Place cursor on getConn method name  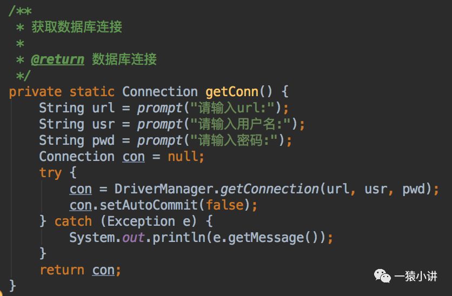[x=232, y=91]
